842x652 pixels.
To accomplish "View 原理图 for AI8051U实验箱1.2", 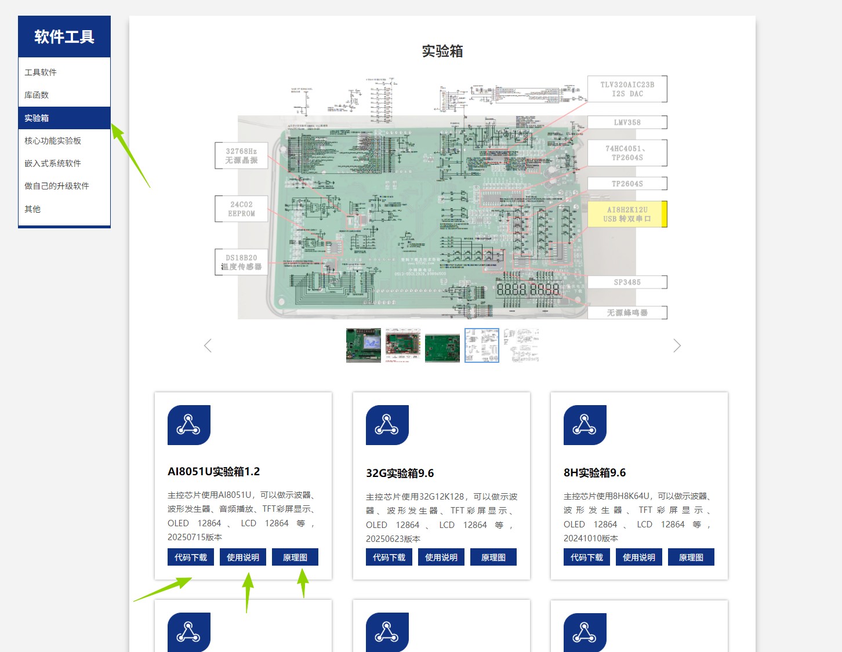I will click(295, 557).
